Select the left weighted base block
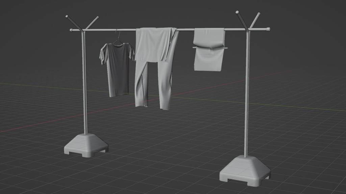Image resolution: width=346 pixels, height=194 pixels. coord(86,145)
